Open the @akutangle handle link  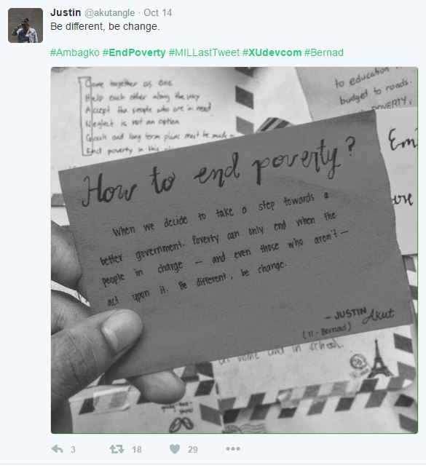click(109, 13)
